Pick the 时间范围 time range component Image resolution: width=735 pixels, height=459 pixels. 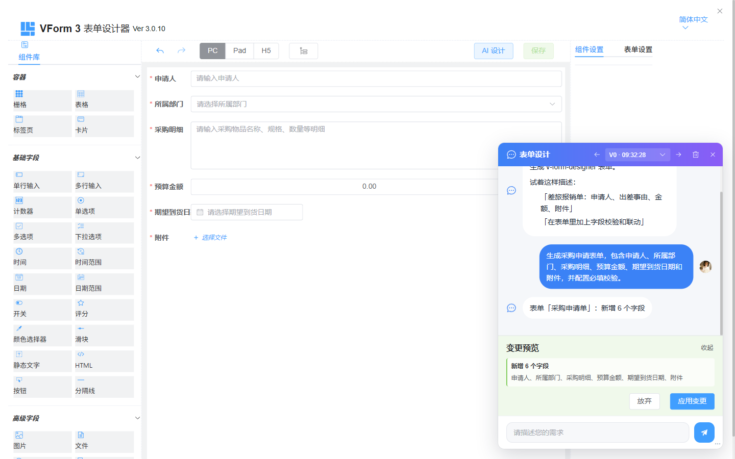coord(104,258)
